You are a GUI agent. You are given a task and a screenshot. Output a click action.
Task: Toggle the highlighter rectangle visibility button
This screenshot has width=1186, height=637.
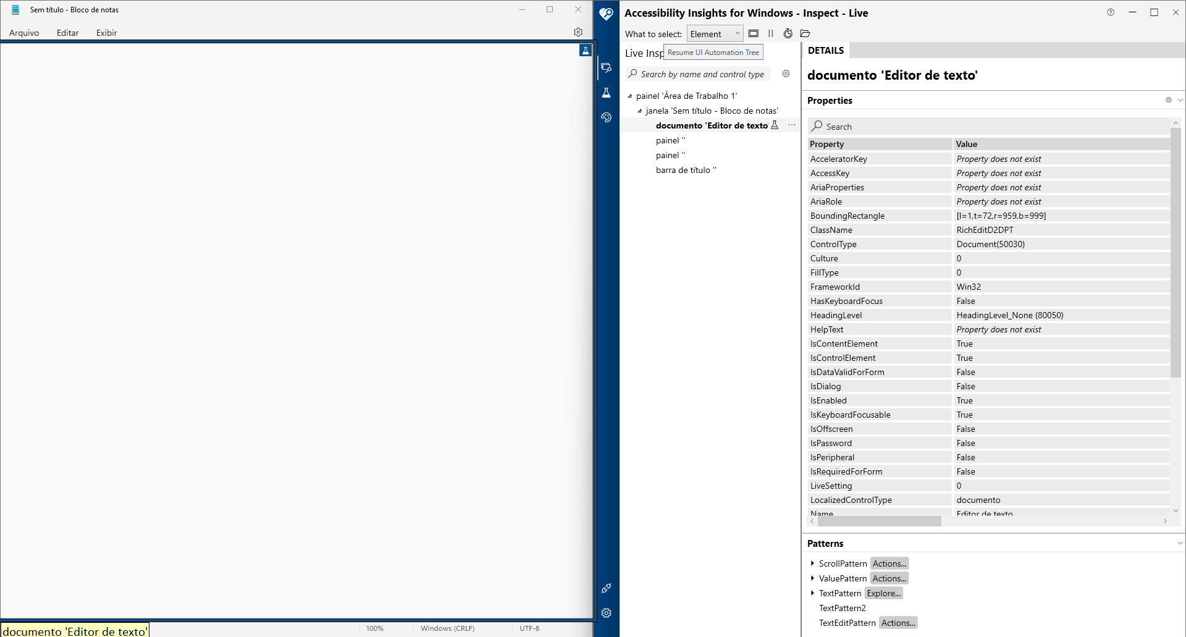pos(754,34)
